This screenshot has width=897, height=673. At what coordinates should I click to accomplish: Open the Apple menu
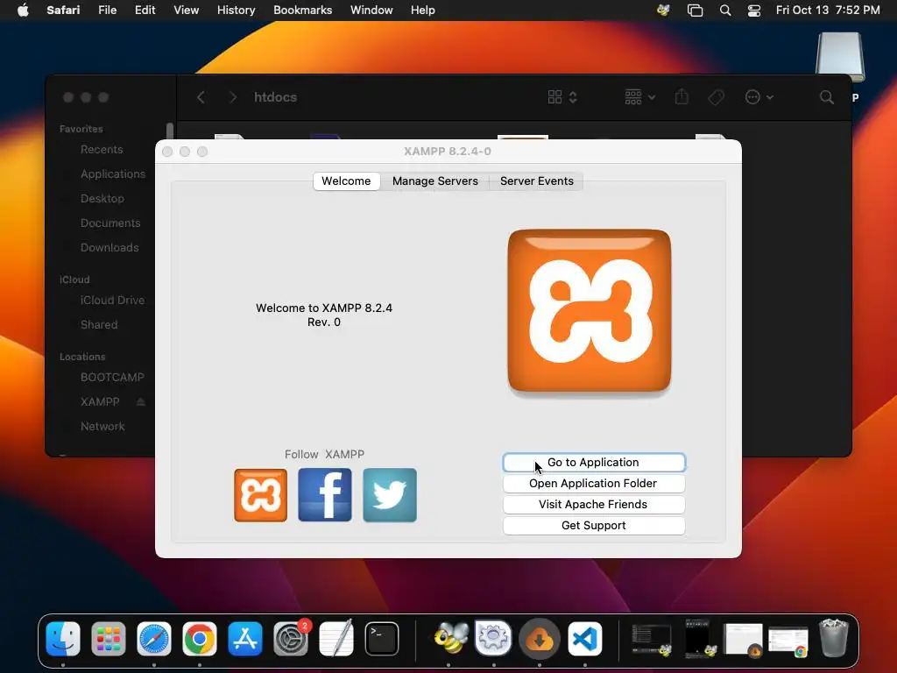pyautogui.click(x=23, y=11)
